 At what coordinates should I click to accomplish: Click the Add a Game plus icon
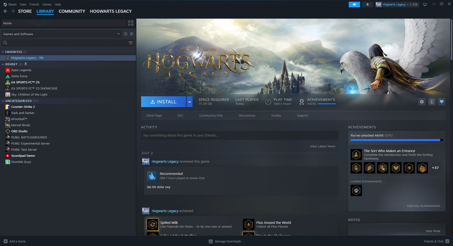click(x=5, y=241)
